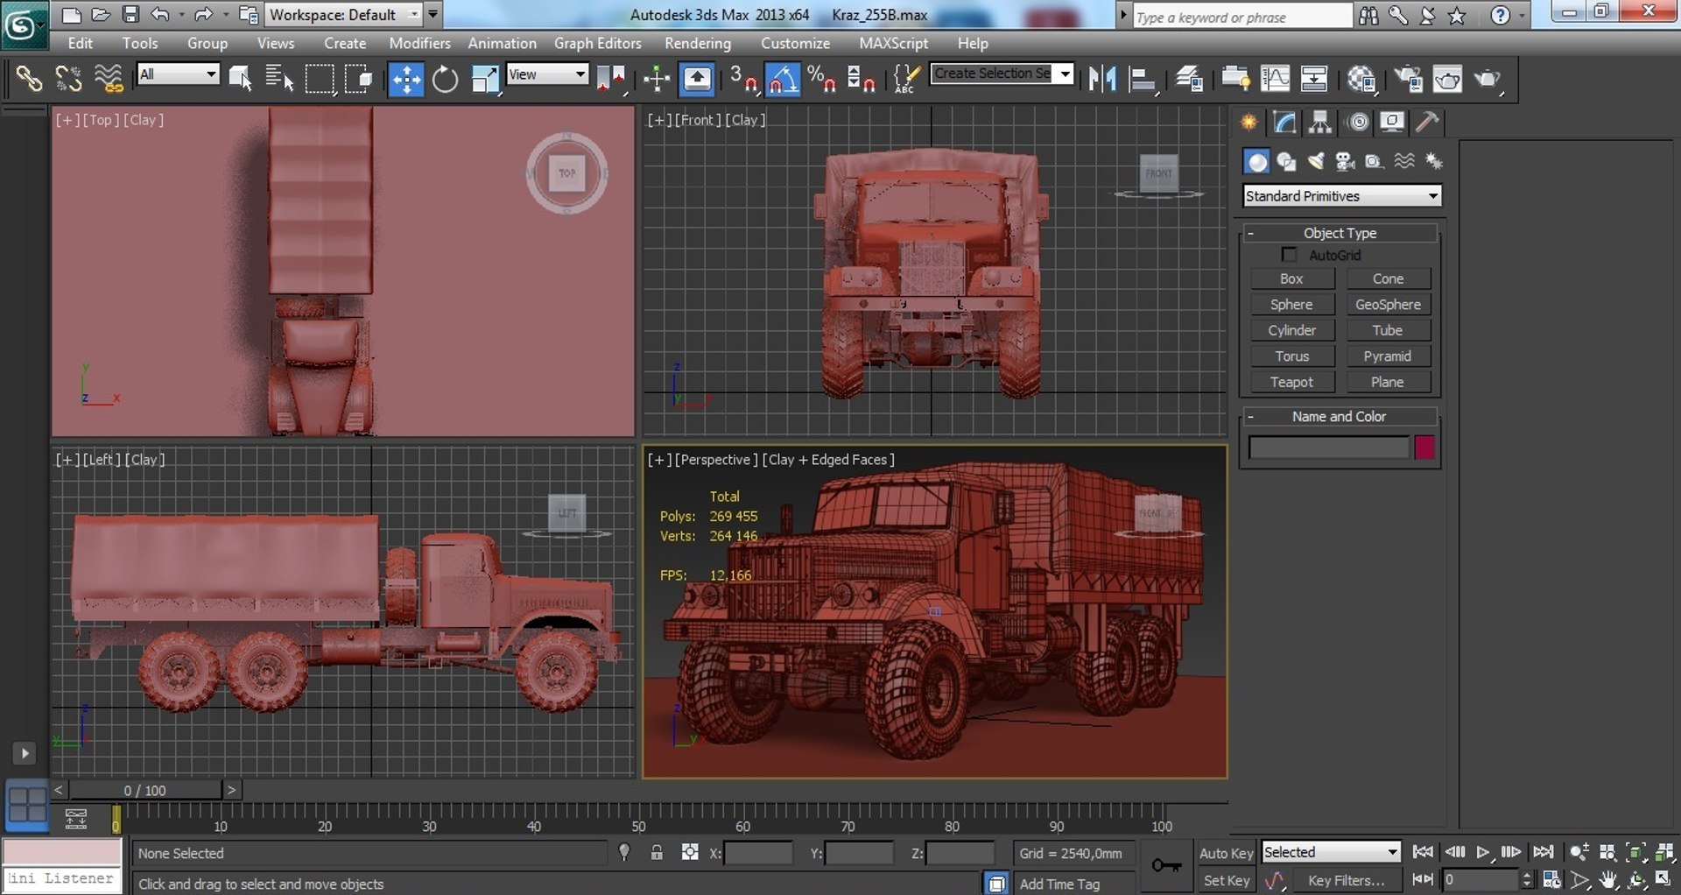
Task: Switch to Create panel tab
Action: (x=1249, y=122)
